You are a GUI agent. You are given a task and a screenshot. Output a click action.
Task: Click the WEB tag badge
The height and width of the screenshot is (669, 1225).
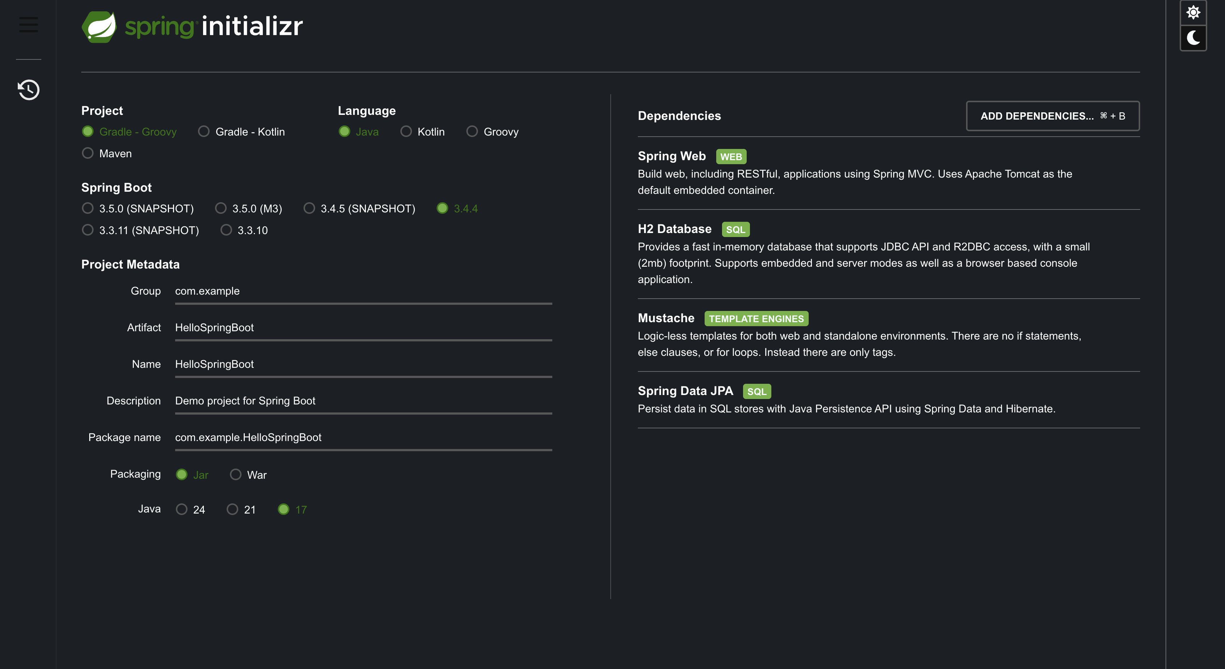[x=730, y=157]
